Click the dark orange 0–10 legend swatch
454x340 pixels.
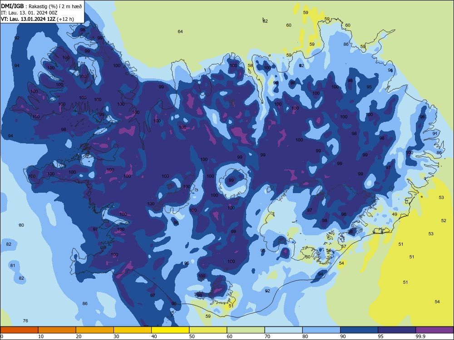[19, 330]
